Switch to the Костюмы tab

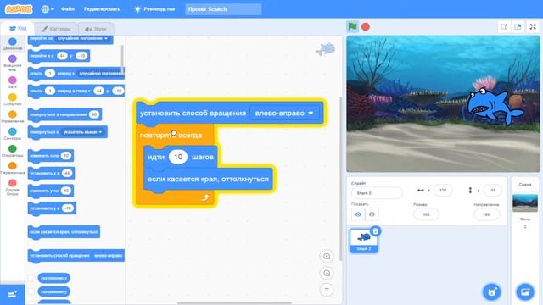coord(56,29)
